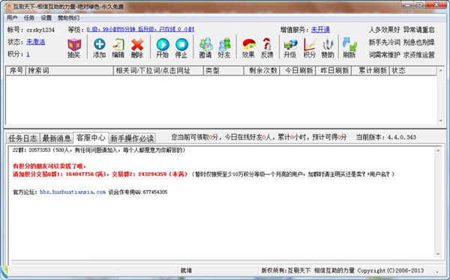Open the bbs.hushuatianxia.com forum link
The width and height of the screenshot is (450, 280).
coord(73,192)
